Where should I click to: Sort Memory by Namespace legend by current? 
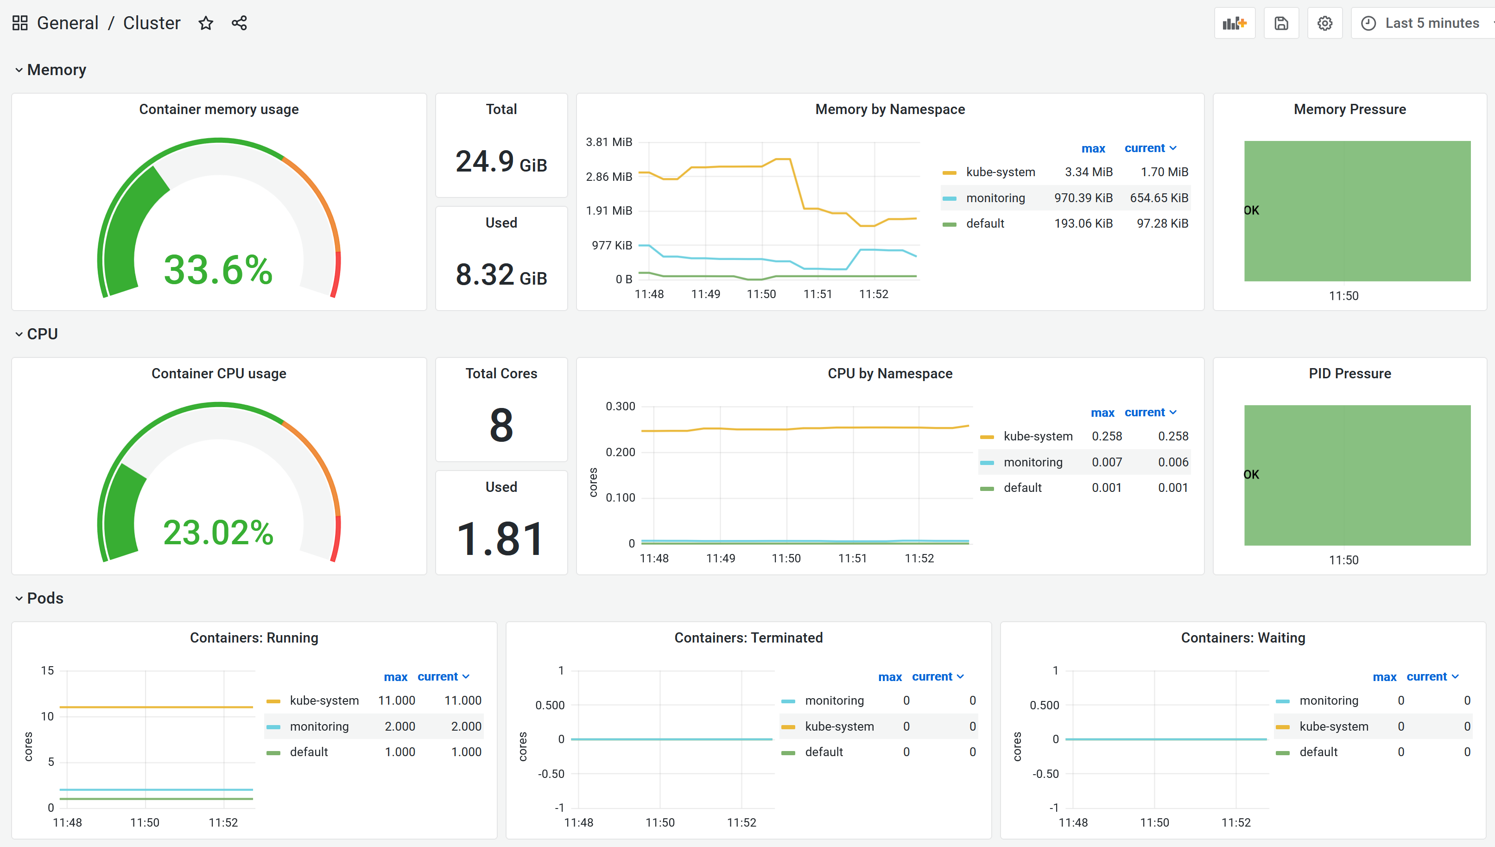[x=1150, y=148]
